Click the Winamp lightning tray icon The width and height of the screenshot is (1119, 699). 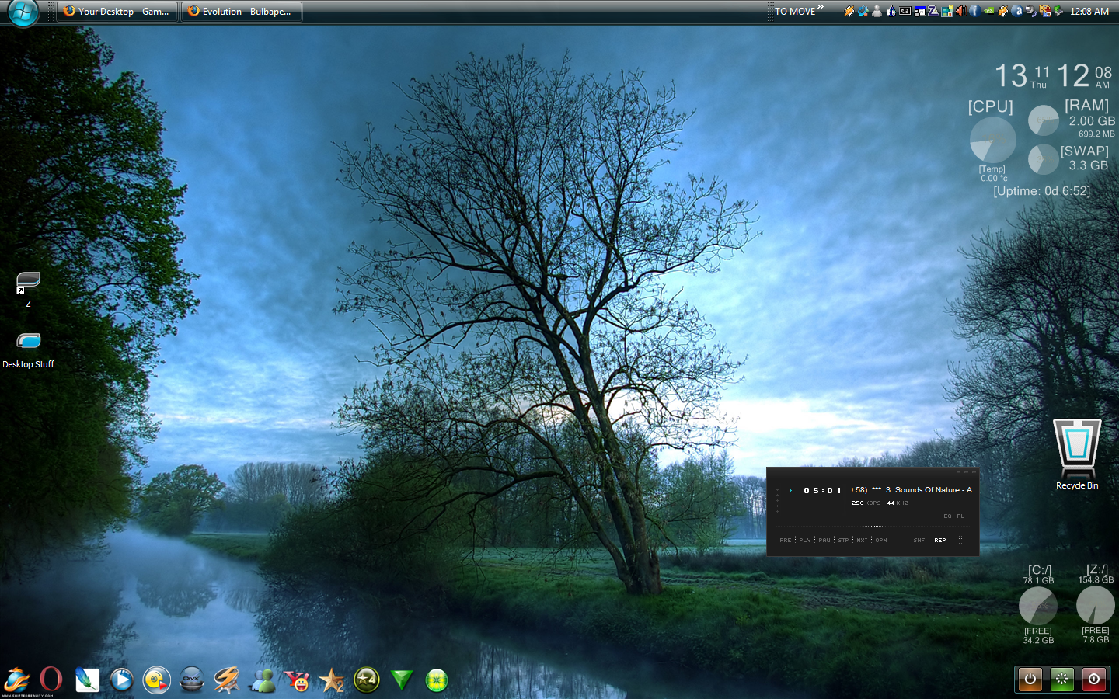tap(849, 11)
